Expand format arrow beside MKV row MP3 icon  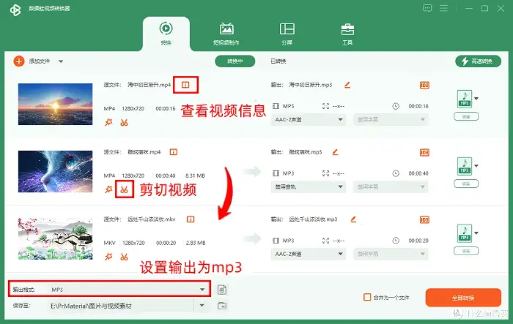[x=477, y=233]
